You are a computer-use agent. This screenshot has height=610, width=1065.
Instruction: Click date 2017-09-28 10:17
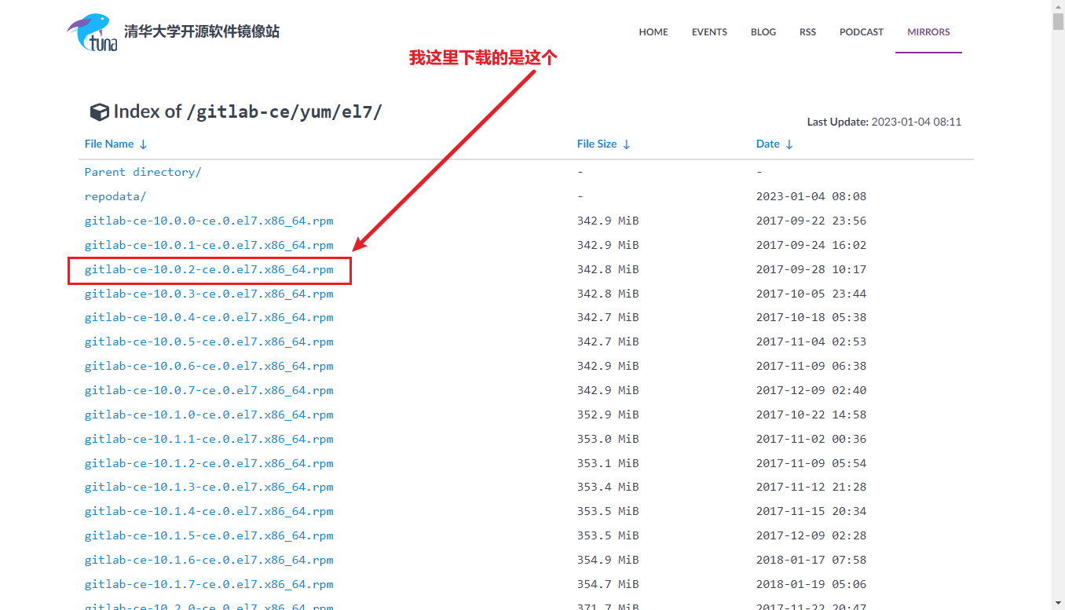coord(811,269)
